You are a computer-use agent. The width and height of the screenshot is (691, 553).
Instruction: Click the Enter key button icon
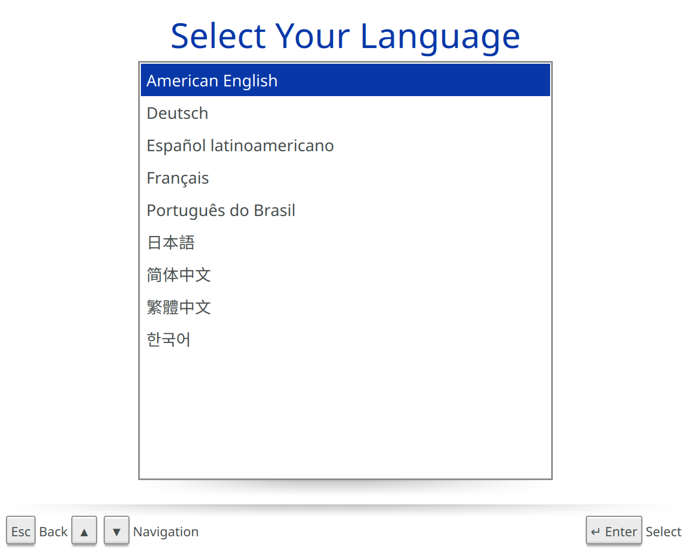point(614,531)
